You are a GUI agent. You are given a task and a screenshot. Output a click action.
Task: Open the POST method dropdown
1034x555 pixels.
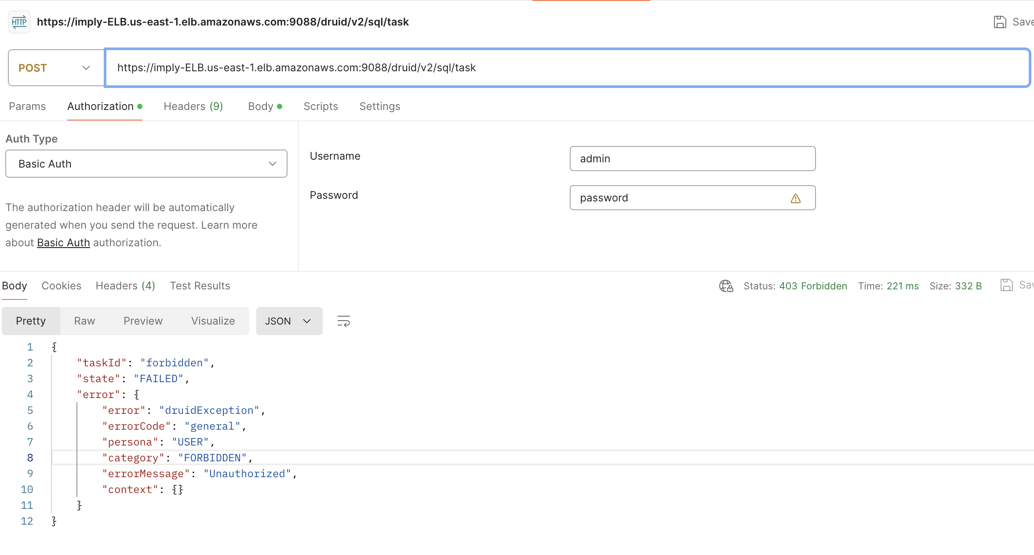point(56,68)
